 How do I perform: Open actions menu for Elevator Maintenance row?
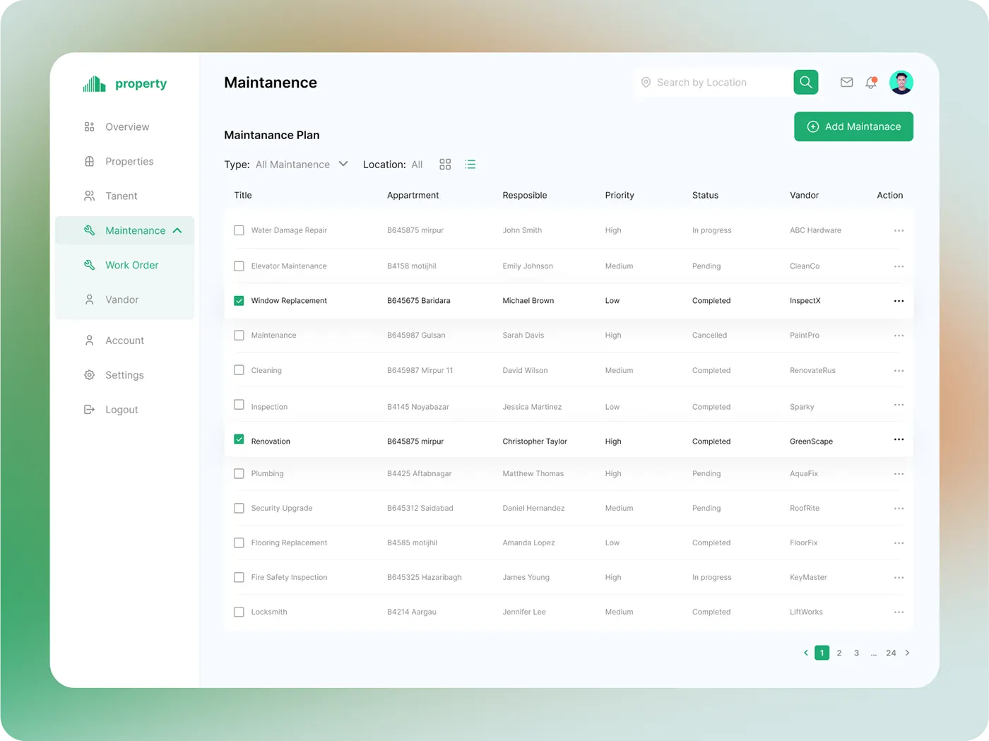(x=899, y=266)
